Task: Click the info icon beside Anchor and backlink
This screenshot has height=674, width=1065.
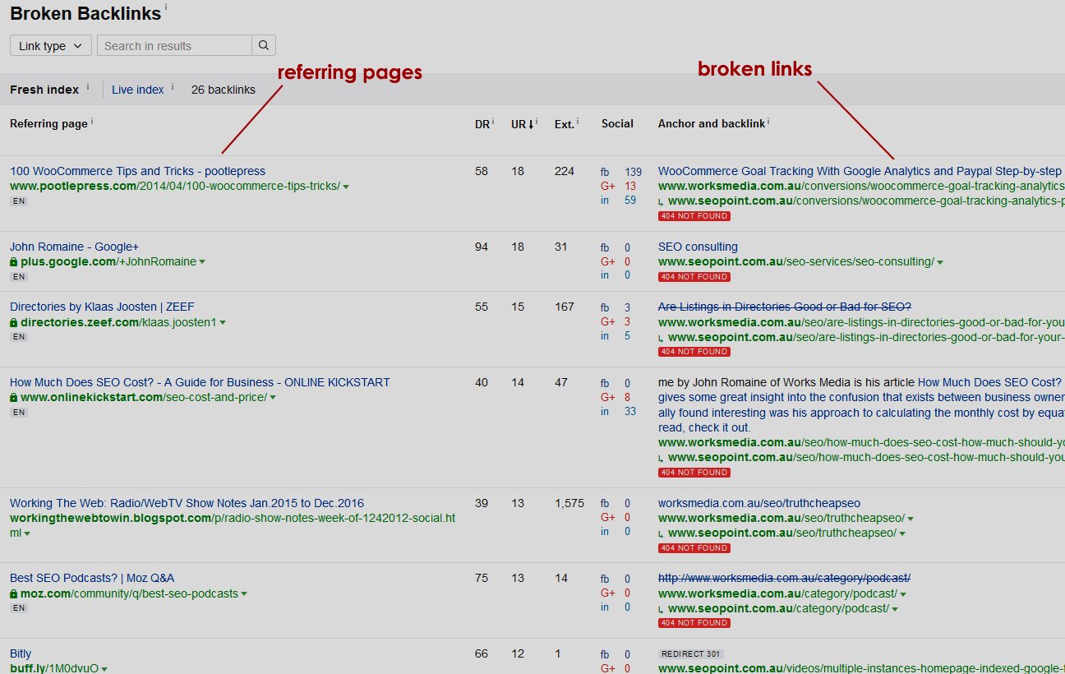Action: (x=769, y=122)
